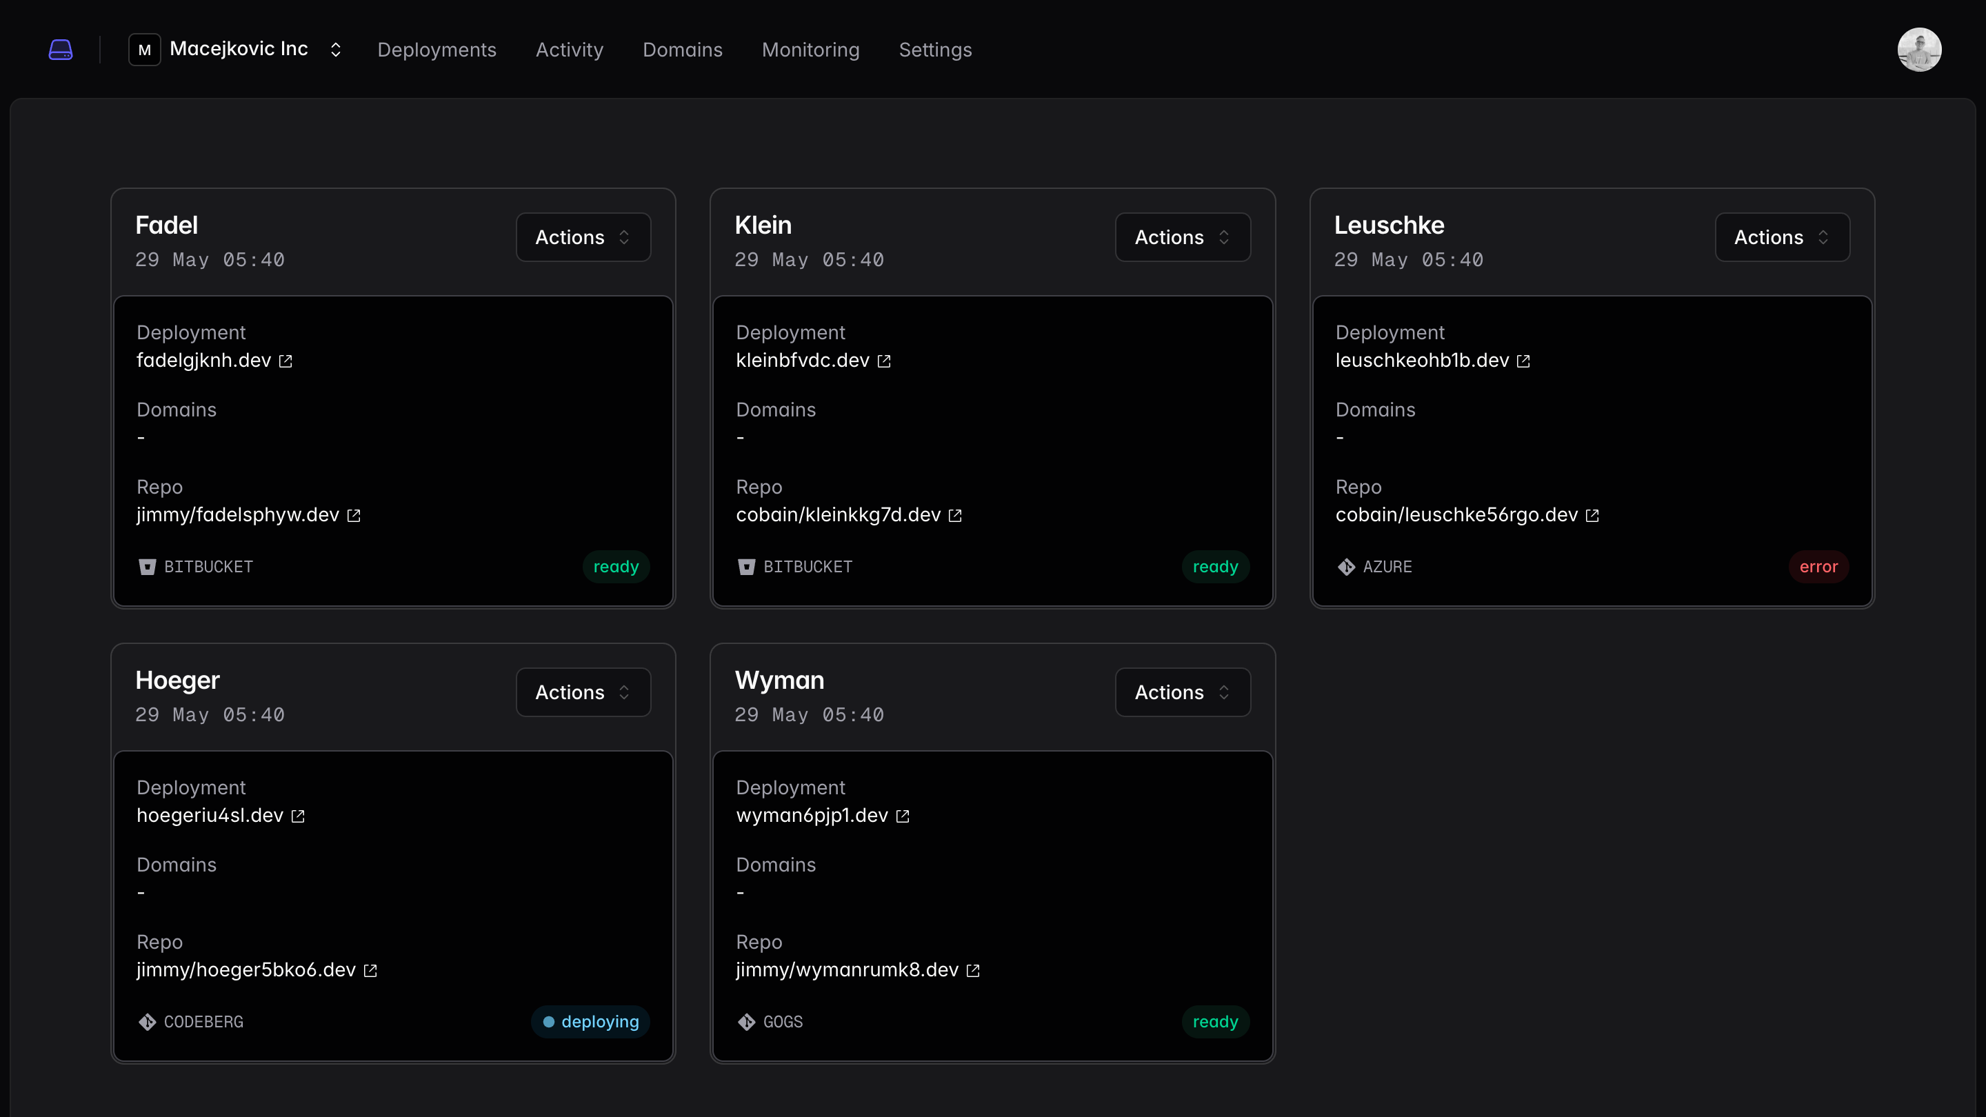Screen dimensions: 1986x1117
Task: Click the ready status on Klein card
Action: [x=1215, y=567]
